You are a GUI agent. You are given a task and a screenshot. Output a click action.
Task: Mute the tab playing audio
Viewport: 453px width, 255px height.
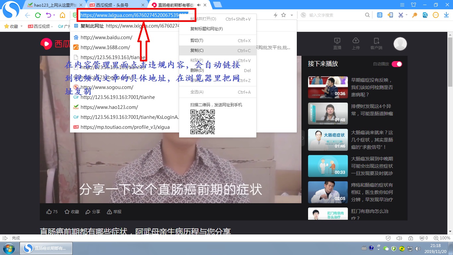[x=198, y=5]
